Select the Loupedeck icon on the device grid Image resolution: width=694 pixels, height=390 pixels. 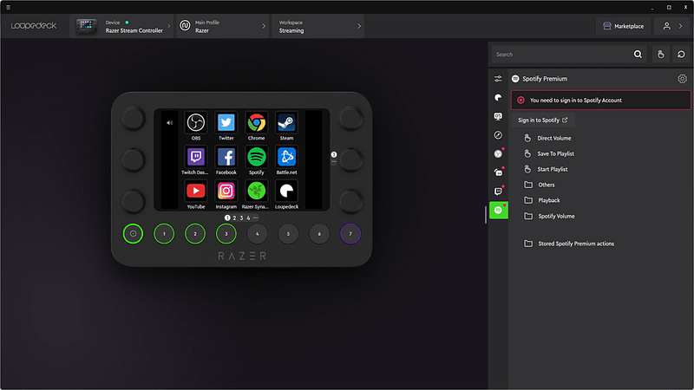pos(286,191)
